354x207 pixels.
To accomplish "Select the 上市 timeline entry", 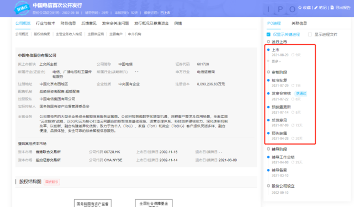I will tap(276, 50).
